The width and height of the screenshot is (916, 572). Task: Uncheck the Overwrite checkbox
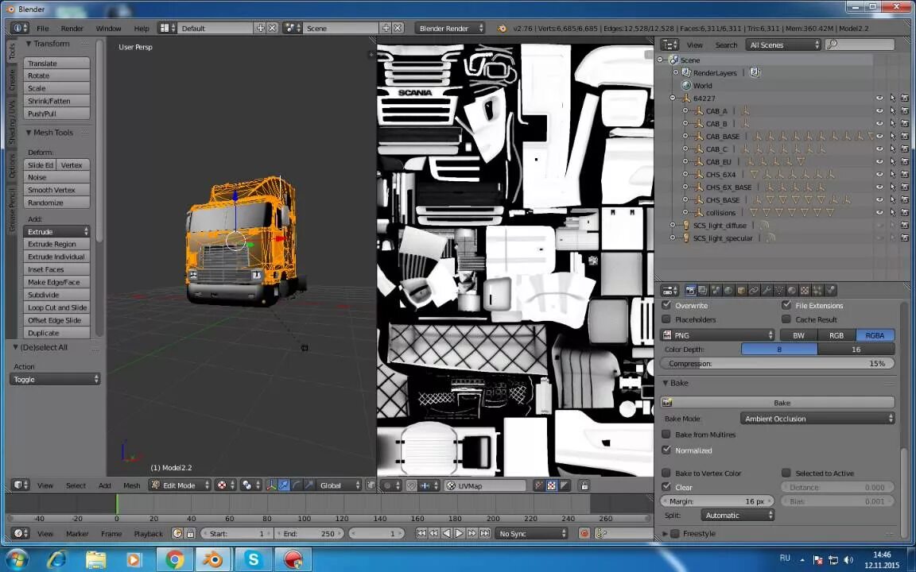pyautogui.click(x=666, y=305)
